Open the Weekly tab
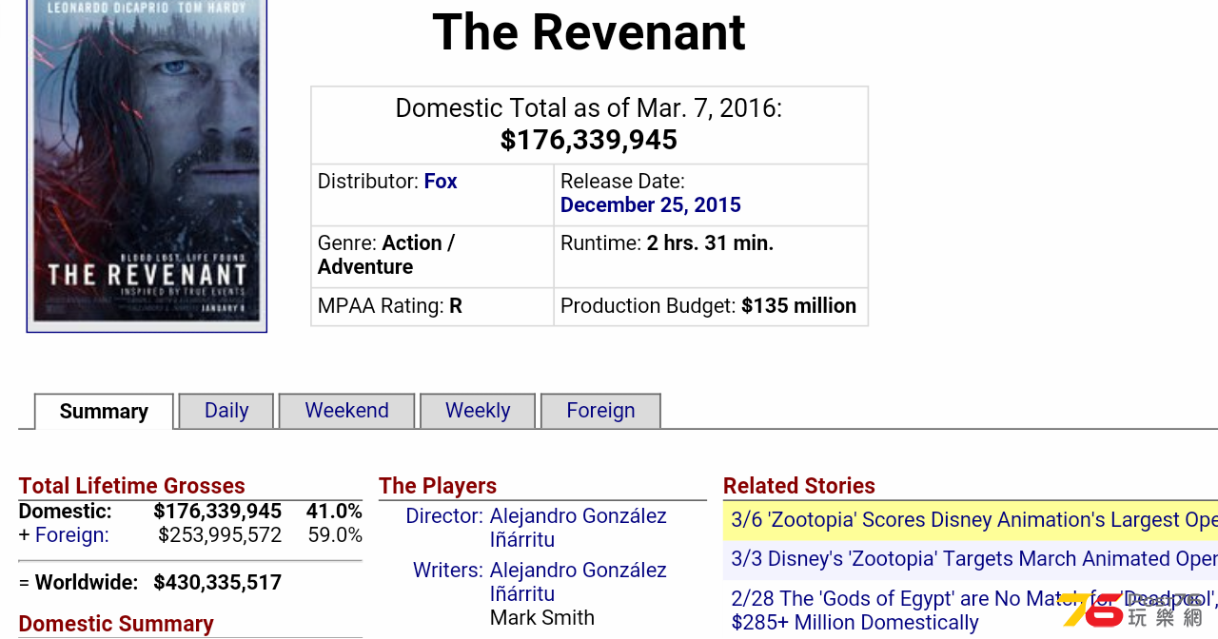Viewport: 1218px width, 639px height. [x=478, y=411]
